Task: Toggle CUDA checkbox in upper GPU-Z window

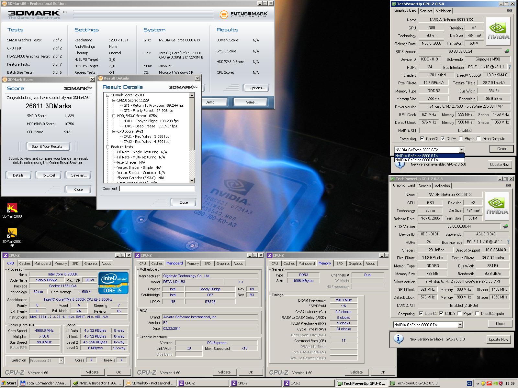Action: tap(443, 138)
